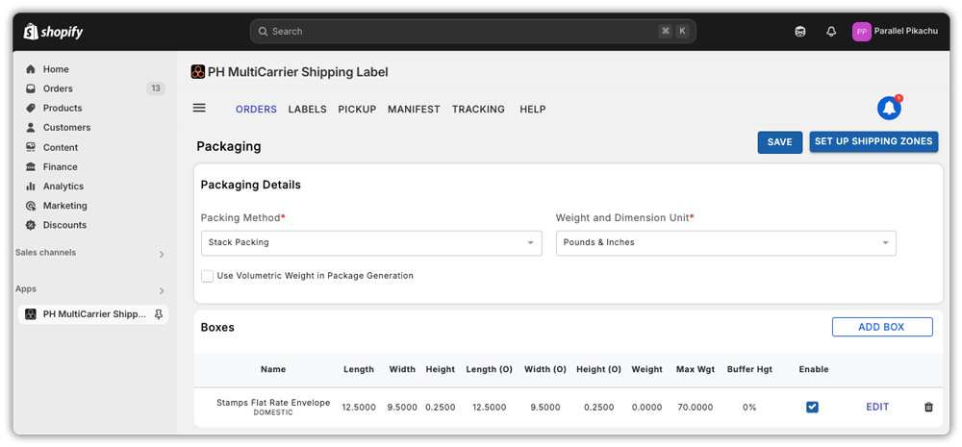
Task: Switch to the ORDERS tab
Action: pos(257,110)
